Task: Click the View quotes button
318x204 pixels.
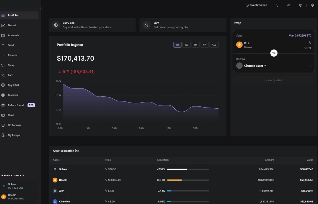Action: pyautogui.click(x=274, y=80)
